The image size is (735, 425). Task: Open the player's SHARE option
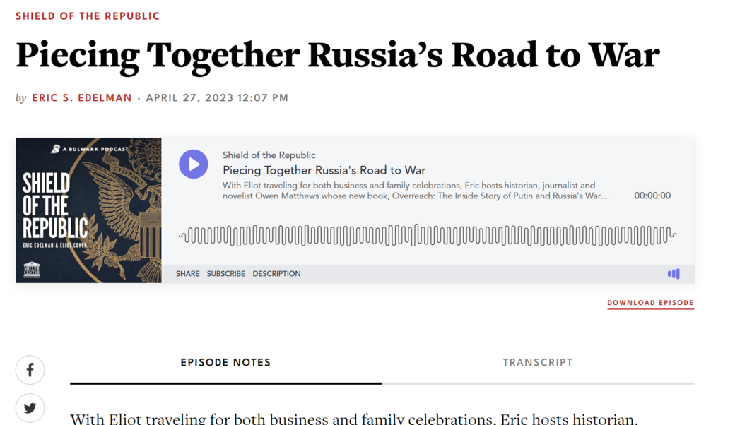tap(187, 274)
